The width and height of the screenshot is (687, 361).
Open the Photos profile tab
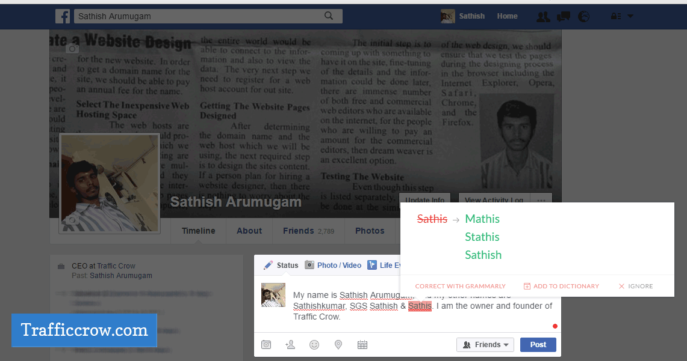370,231
